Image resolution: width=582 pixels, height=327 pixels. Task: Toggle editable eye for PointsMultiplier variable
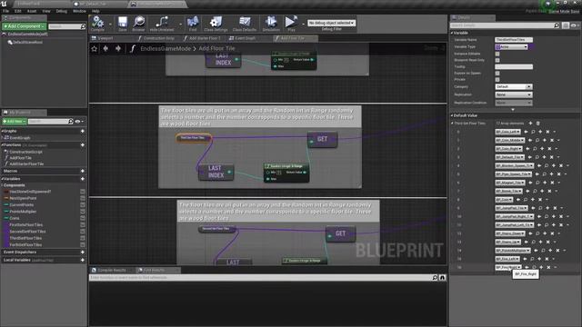pyautogui.click(x=83, y=212)
